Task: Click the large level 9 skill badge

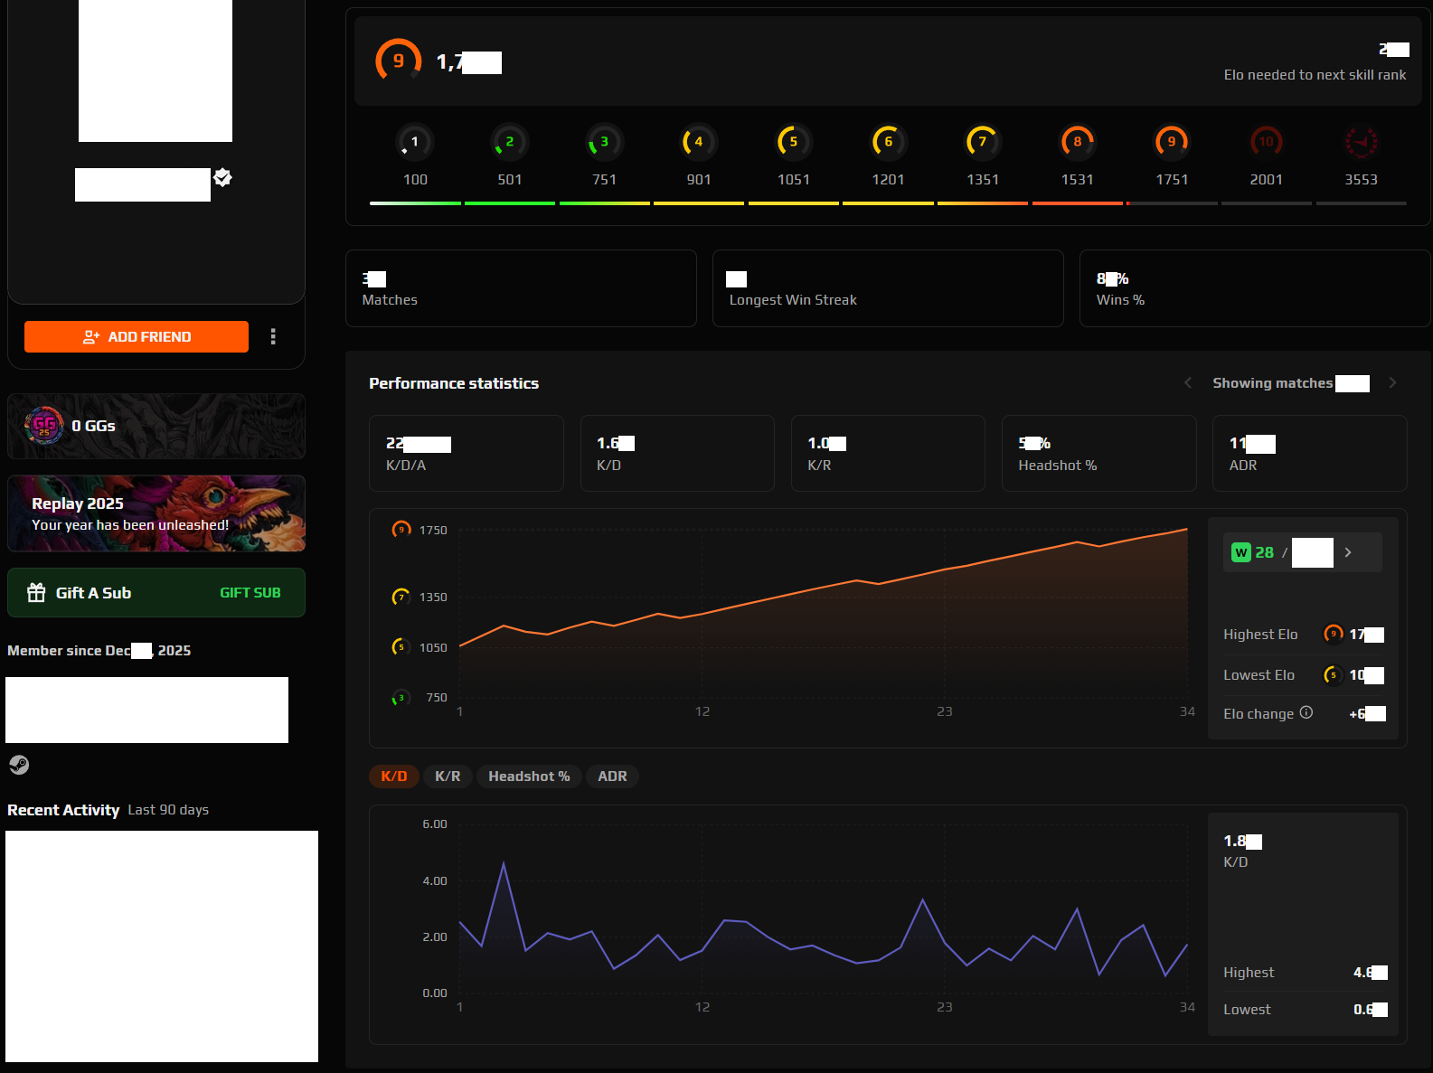Action: [x=398, y=61]
